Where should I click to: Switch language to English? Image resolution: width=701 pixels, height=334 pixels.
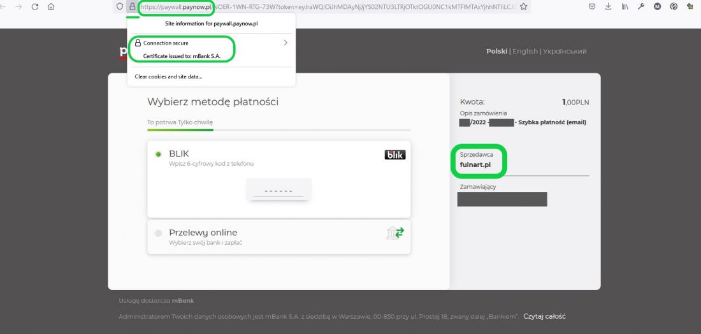pos(525,52)
